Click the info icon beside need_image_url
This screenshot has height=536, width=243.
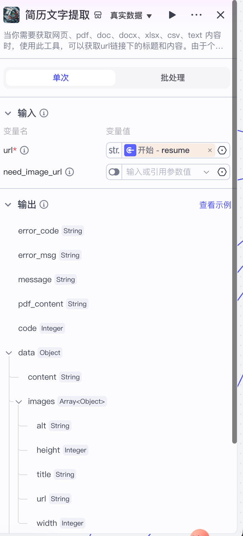70,172
